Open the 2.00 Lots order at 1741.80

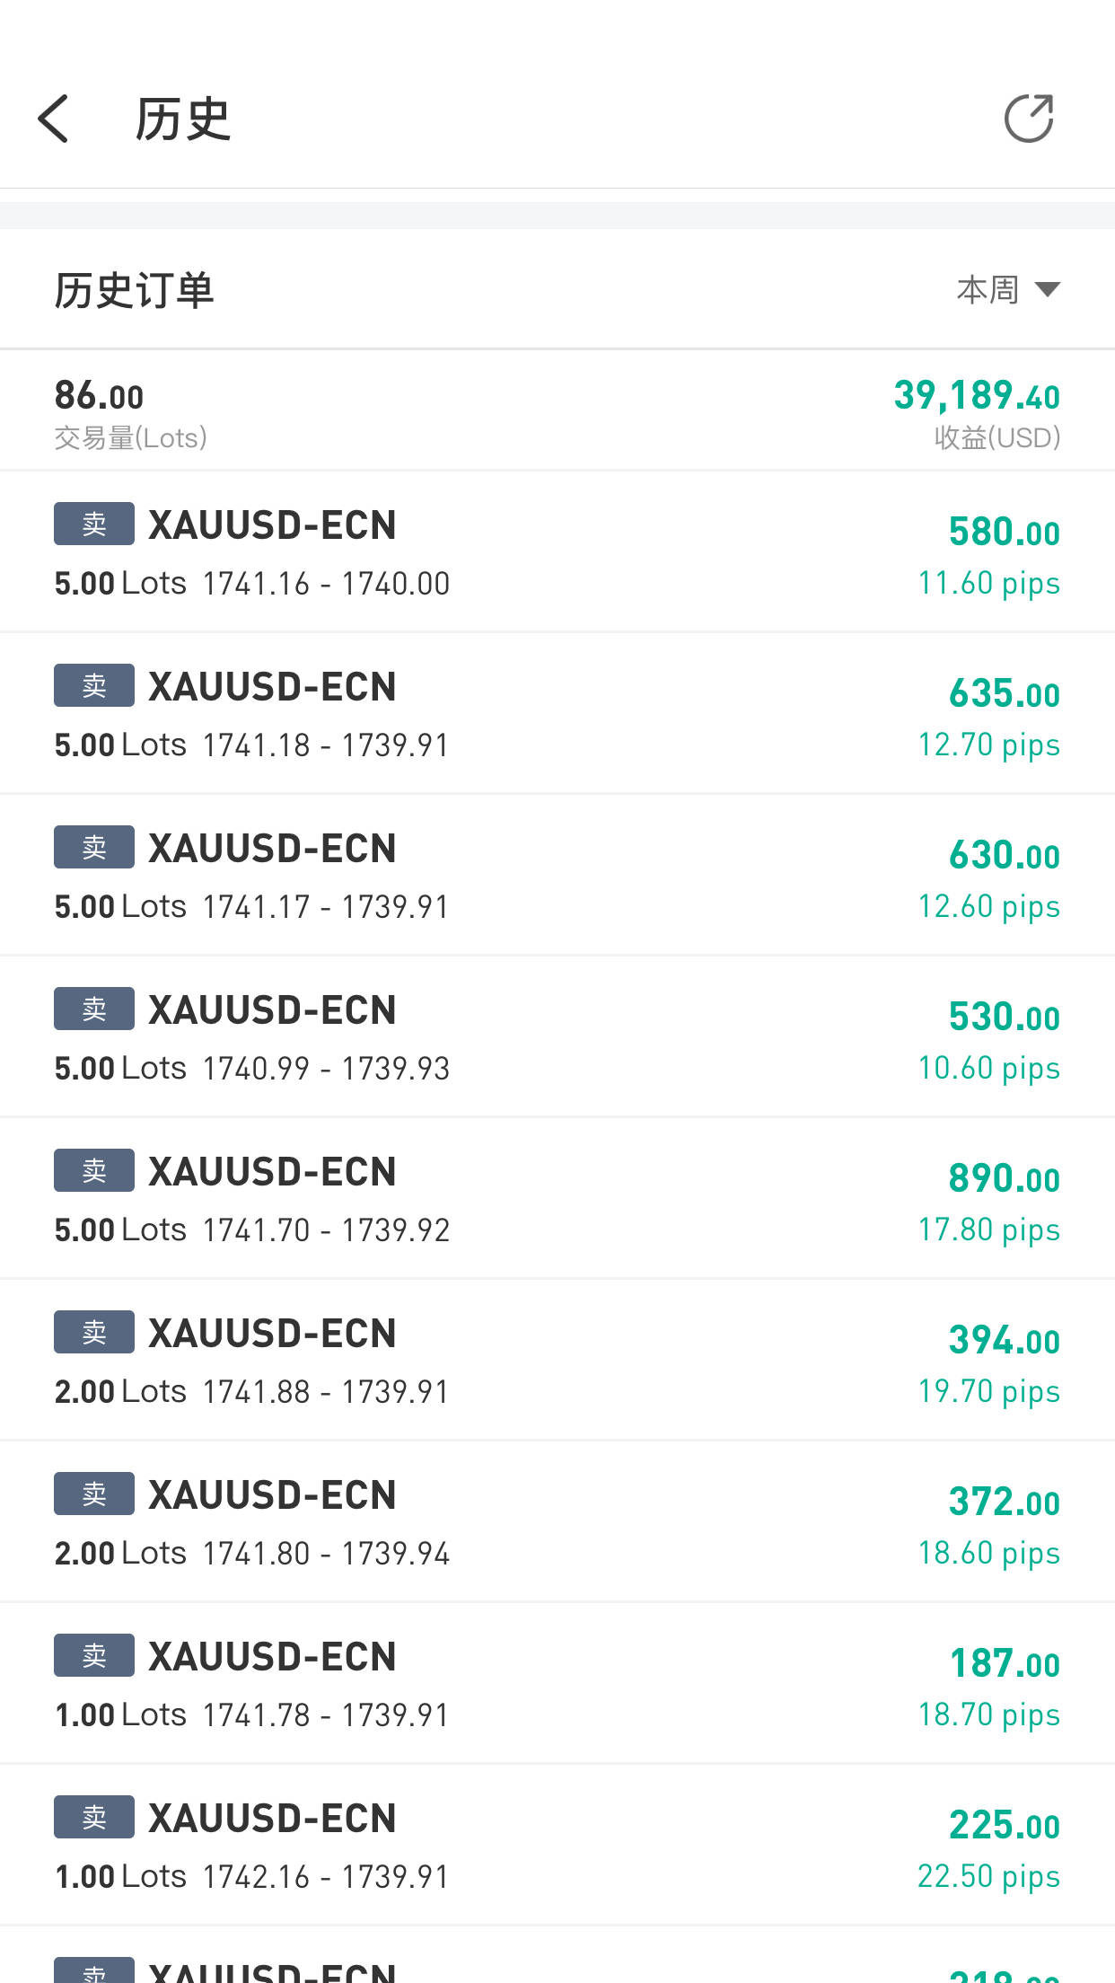point(557,1521)
